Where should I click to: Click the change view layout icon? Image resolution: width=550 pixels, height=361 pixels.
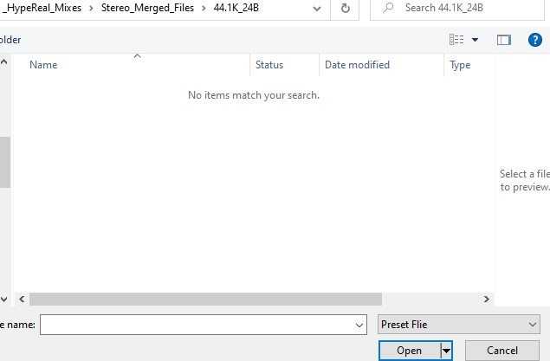tap(456, 40)
